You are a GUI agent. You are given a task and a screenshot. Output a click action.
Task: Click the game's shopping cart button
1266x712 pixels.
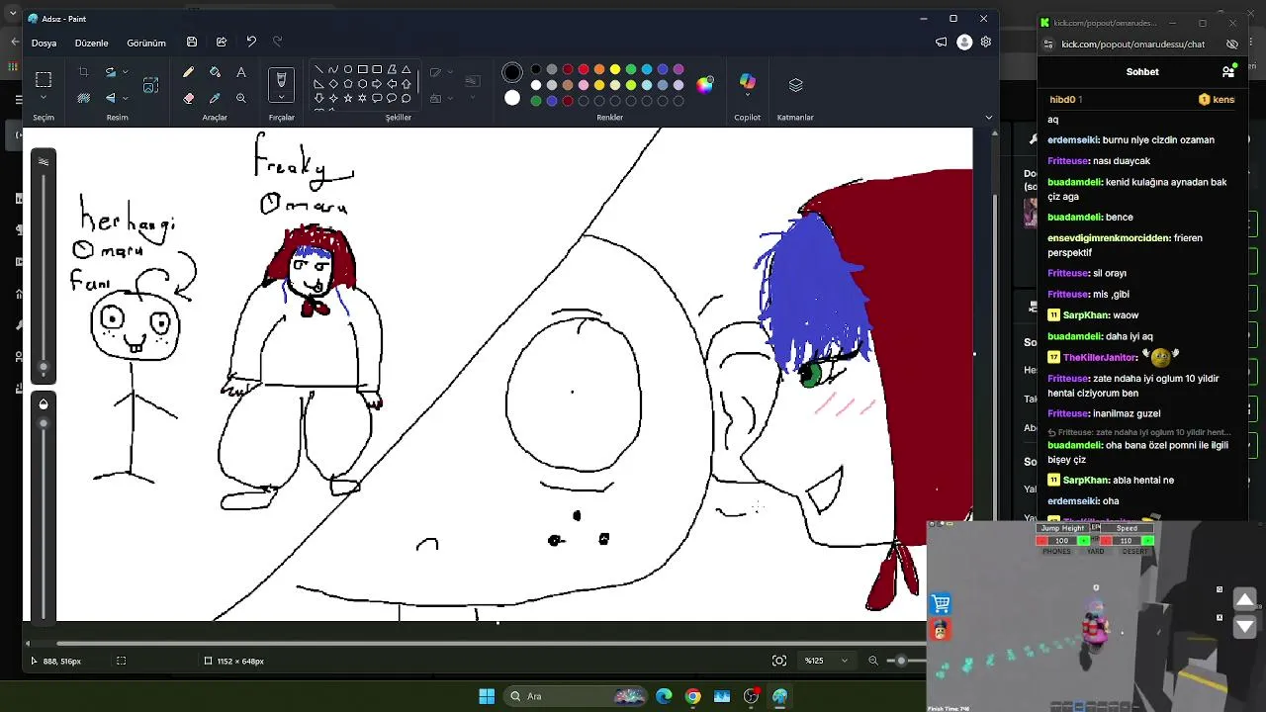pyautogui.click(x=941, y=603)
